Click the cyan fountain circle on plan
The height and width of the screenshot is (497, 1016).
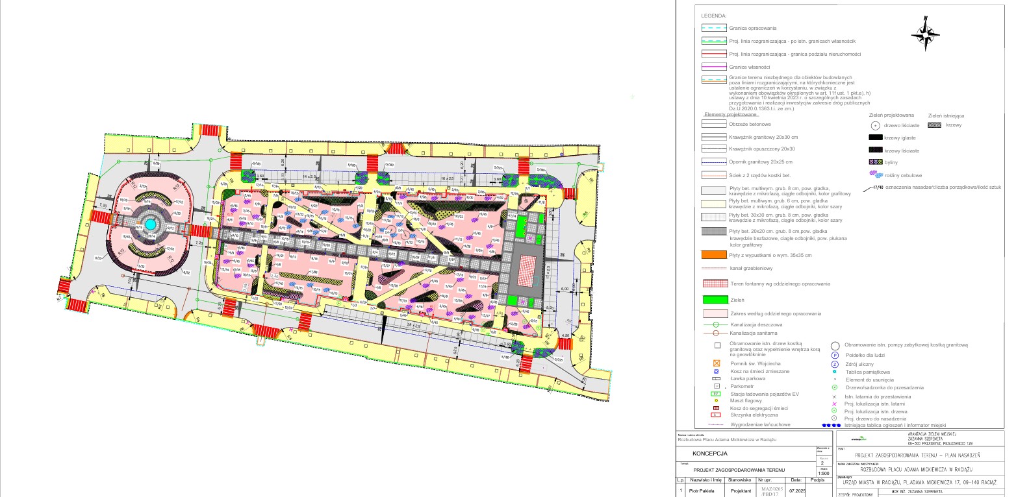coord(150,224)
